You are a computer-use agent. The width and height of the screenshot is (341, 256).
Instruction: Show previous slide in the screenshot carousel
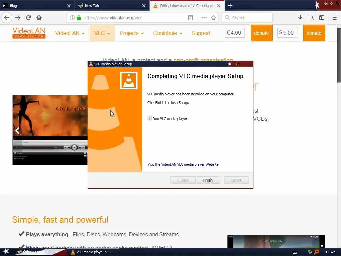click(x=17, y=130)
